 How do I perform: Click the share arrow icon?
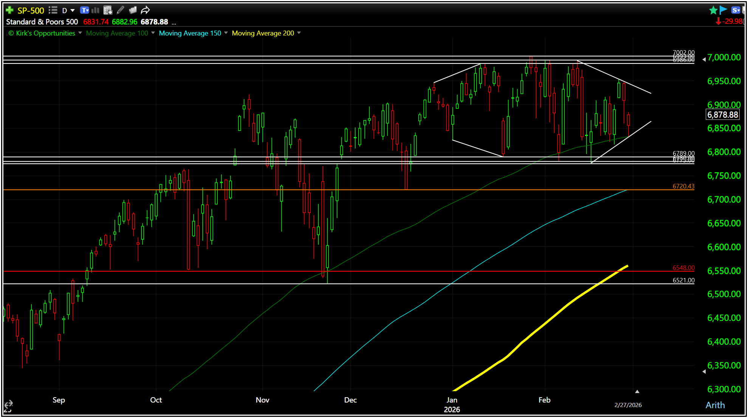coord(146,10)
